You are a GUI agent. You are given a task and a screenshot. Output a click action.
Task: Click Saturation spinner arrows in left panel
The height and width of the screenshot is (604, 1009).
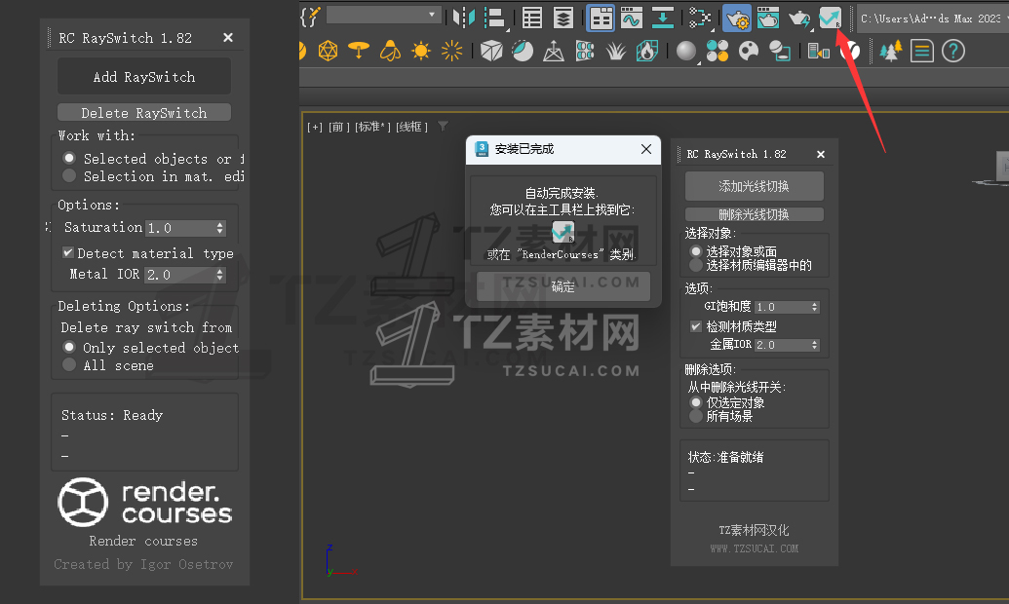coord(220,228)
